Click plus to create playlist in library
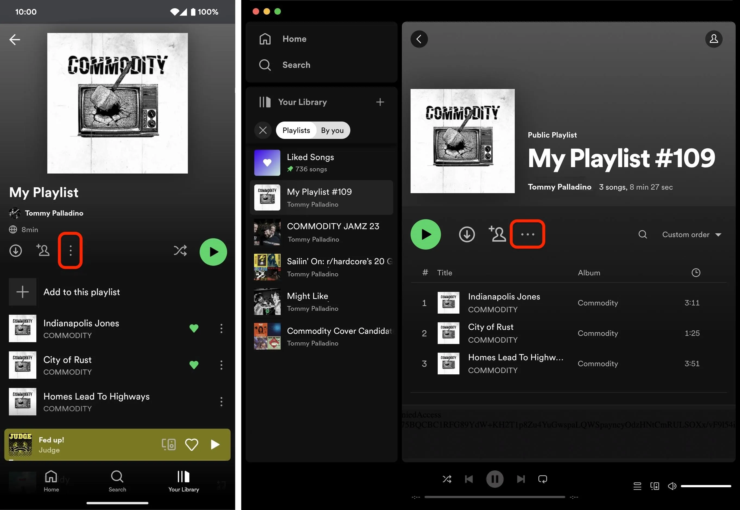The height and width of the screenshot is (510, 740). coord(380,102)
